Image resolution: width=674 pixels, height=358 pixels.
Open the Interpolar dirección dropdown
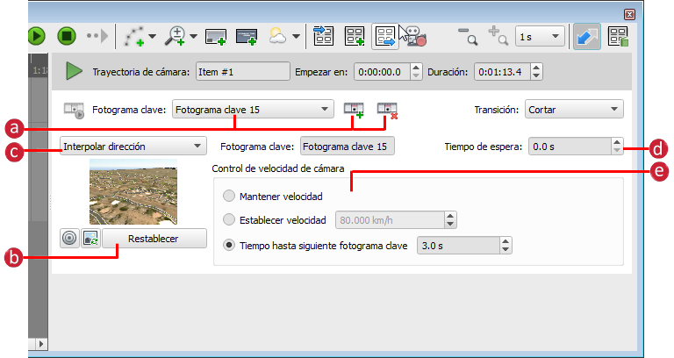tap(133, 147)
